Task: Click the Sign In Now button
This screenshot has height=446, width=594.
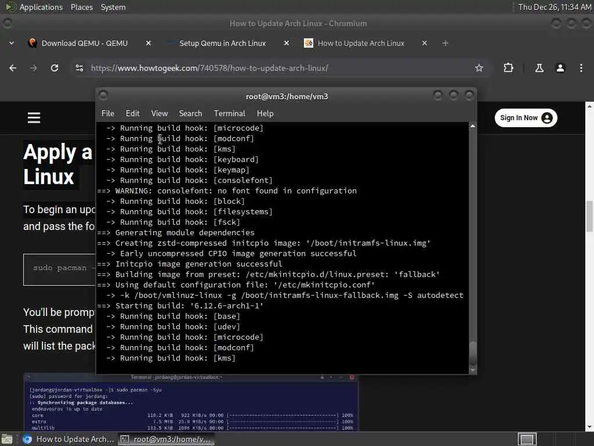Action: click(x=526, y=118)
